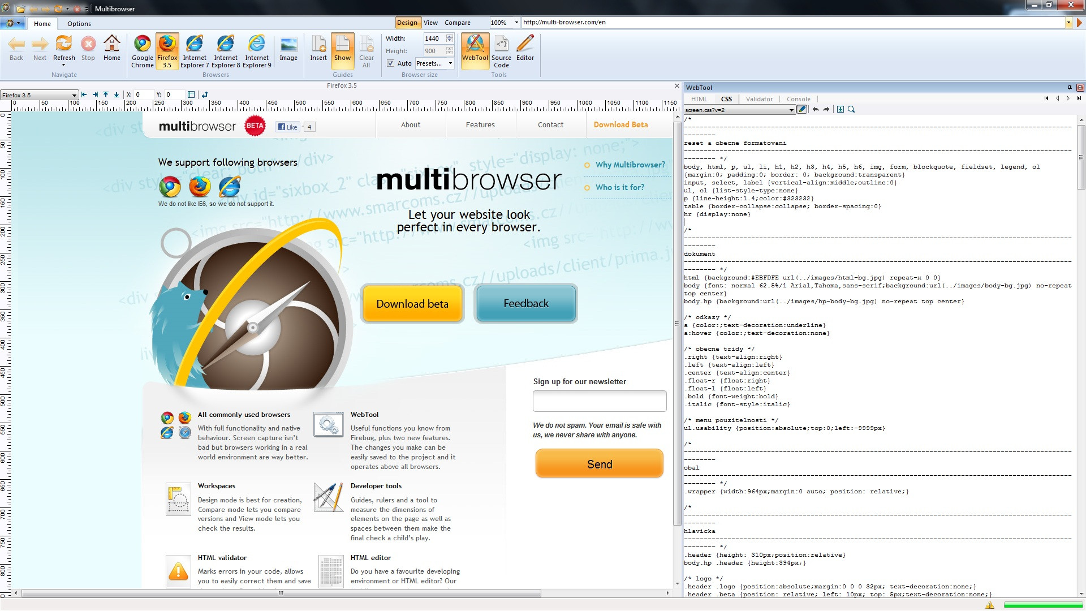Image resolution: width=1086 pixels, height=611 pixels.
Task: Choose Internet Explorer 9 browser
Action: click(257, 51)
